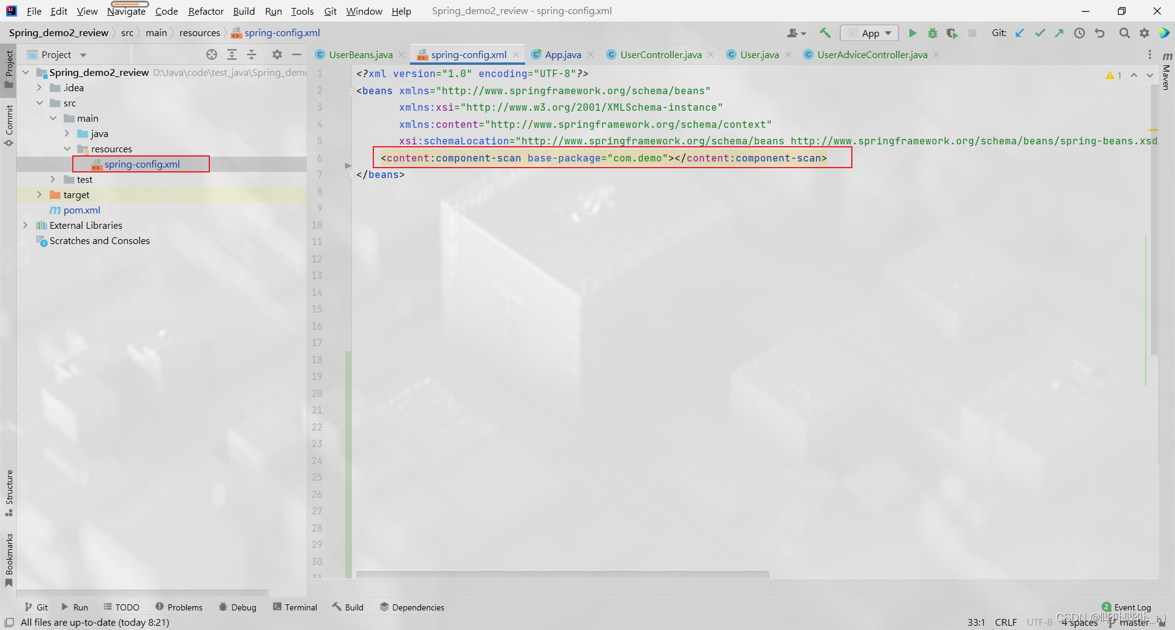Screen dimensions: 1175x630
Task: Rollback changes with undo arrow
Action: pos(1100,33)
